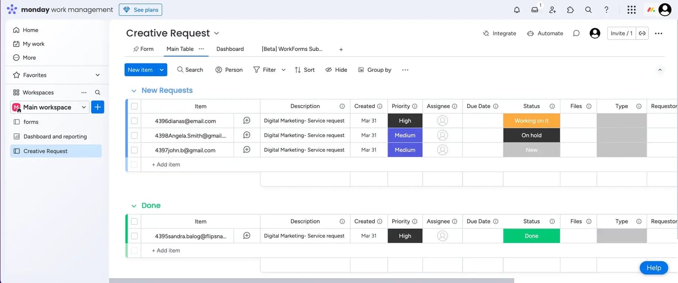Switch to the Form tab

click(x=143, y=49)
